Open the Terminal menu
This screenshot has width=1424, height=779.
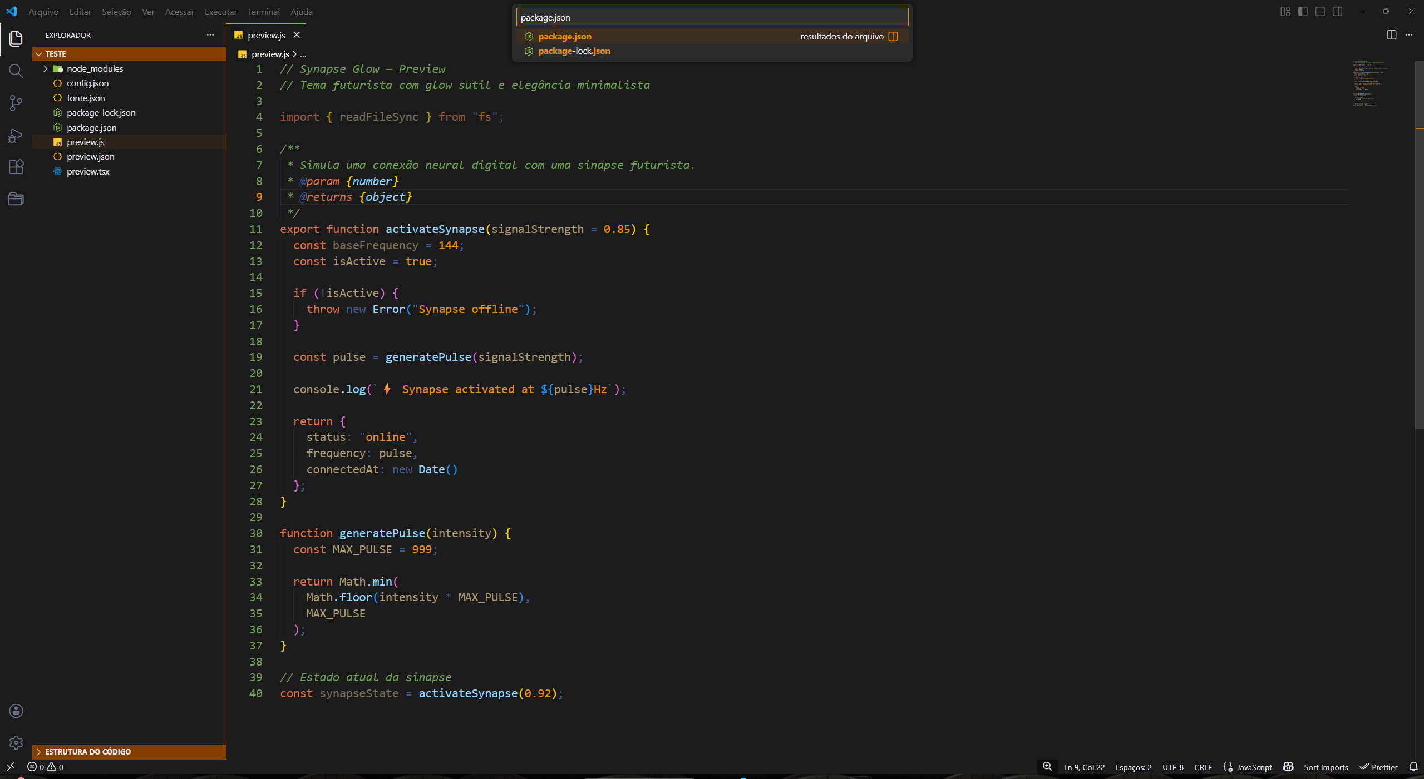coord(263,12)
